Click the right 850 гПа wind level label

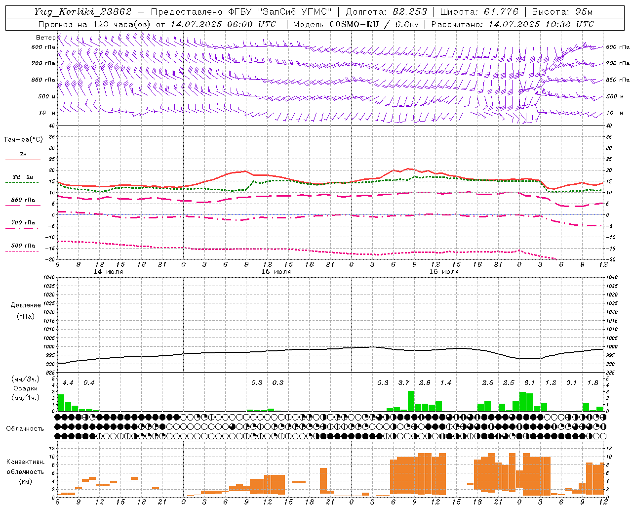(x=618, y=80)
